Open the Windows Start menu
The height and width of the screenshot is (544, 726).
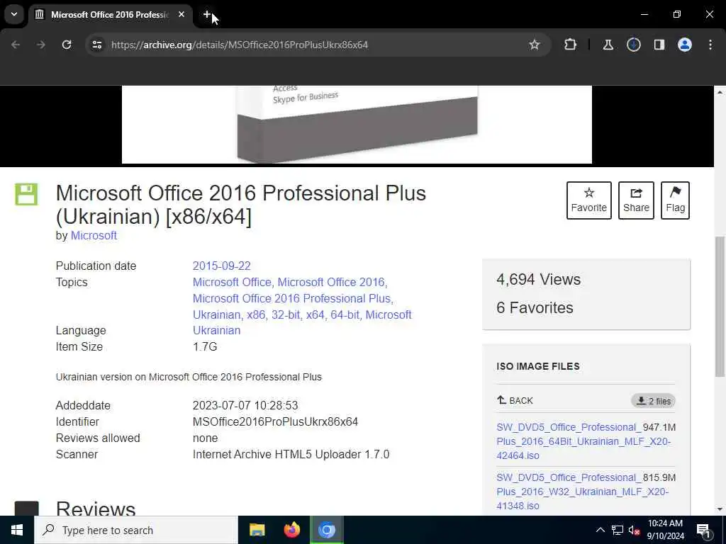point(17,530)
